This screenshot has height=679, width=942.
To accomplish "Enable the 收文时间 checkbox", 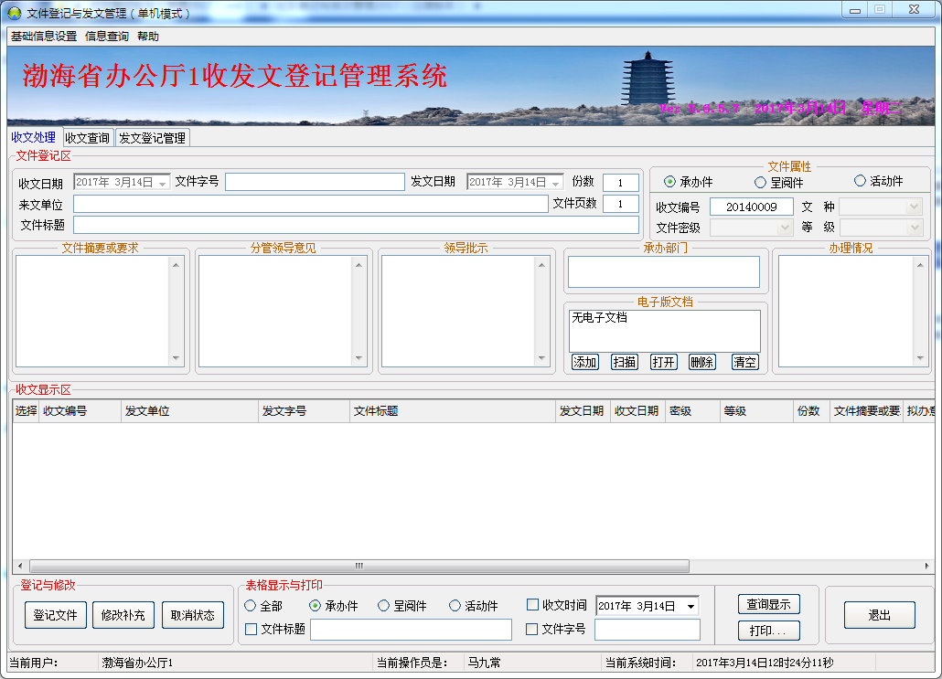I will 532,605.
